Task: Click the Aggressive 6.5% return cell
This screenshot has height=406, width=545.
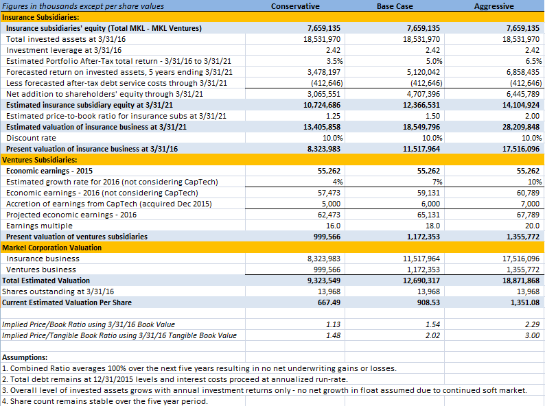Action: point(533,61)
